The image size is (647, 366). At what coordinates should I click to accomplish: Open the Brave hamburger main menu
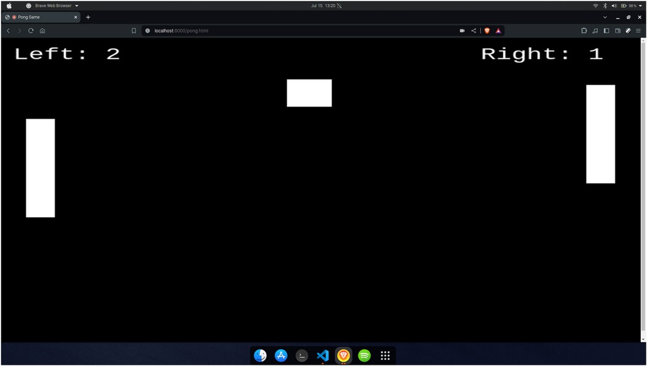638,31
